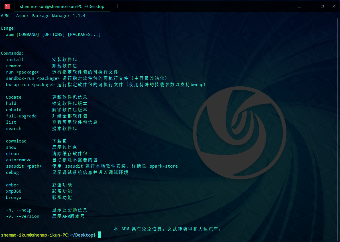Click the 'spark-store' text in ssaudit description

pyautogui.click(x=164, y=166)
